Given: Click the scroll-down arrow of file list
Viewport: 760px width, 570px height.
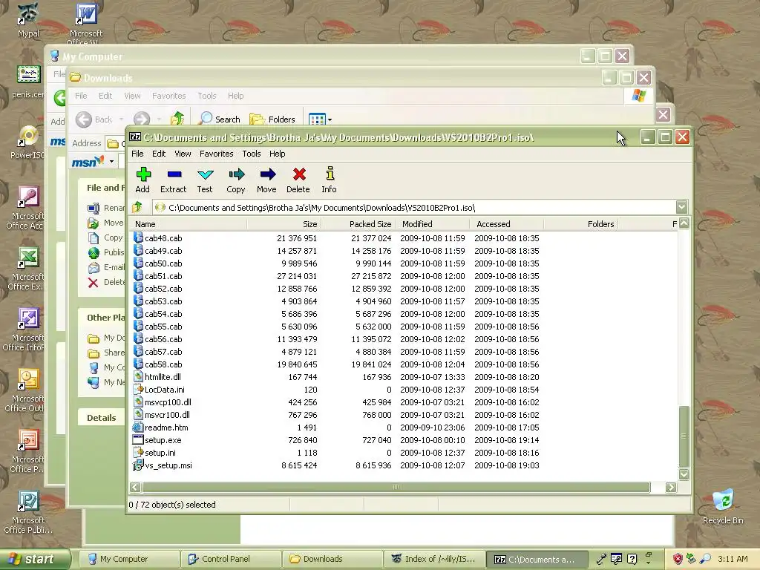Looking at the screenshot, I should [x=684, y=474].
